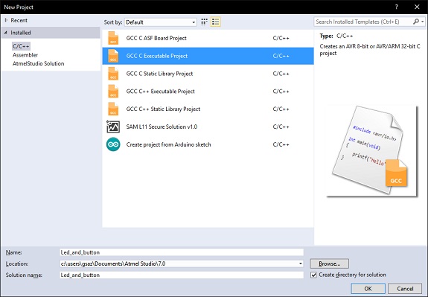Select Create project from Arduino sketch text

click(168, 144)
